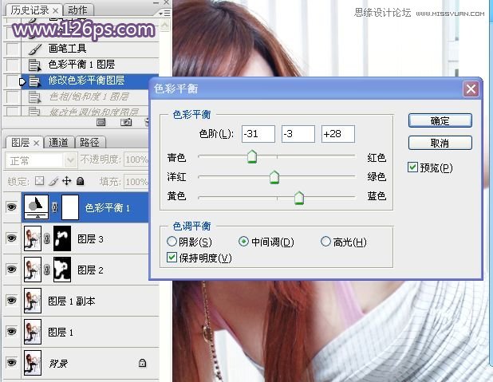The image size is (493, 382).
Task: Hide the 图层 3 layer
Action: (12, 238)
